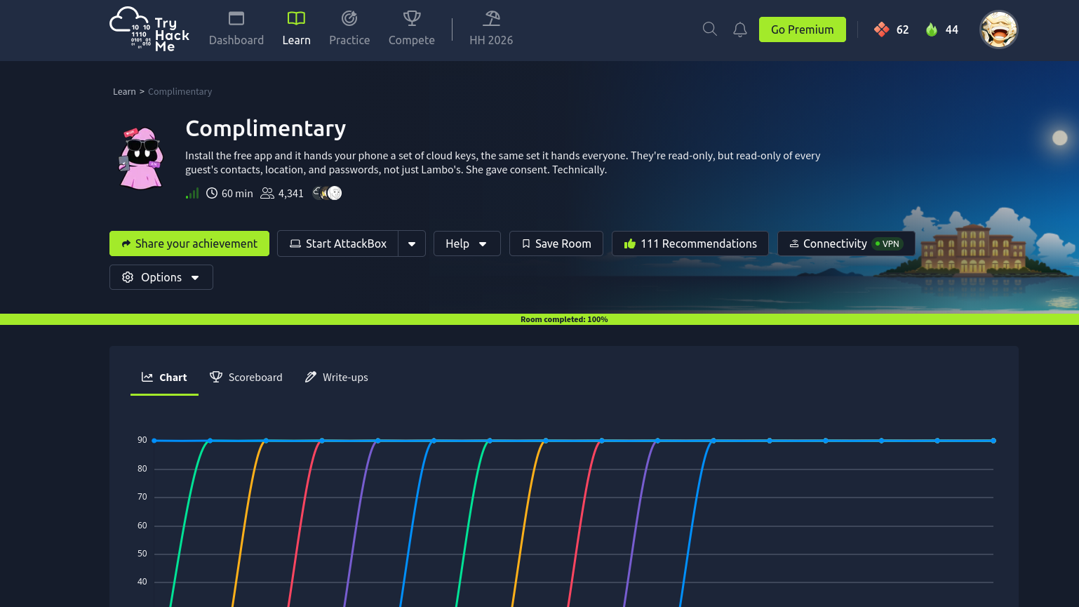Open the Learn navigation tab
This screenshot has width=1079, height=607.
[x=296, y=29]
